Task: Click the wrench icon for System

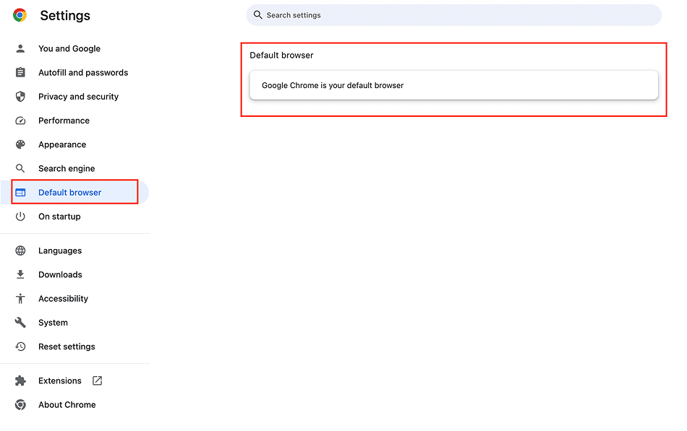Action: click(20, 323)
